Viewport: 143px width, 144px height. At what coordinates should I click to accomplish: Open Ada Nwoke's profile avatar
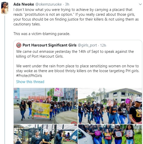[5, 8]
